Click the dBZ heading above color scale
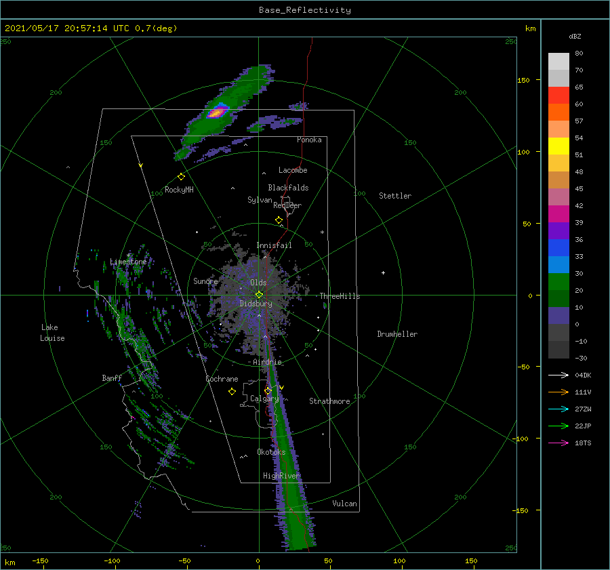Screen dimensions: 610x570 tap(575, 36)
